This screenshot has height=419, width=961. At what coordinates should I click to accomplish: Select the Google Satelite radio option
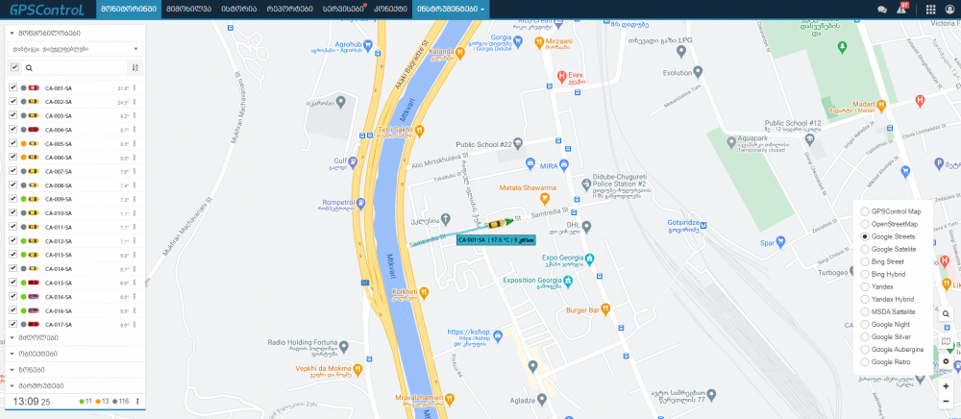(x=865, y=249)
